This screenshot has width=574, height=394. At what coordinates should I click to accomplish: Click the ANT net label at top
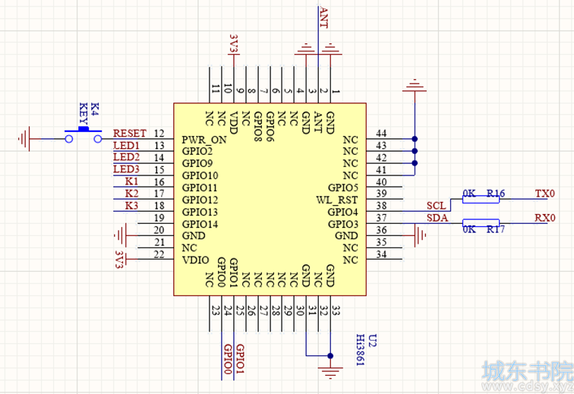(x=323, y=17)
